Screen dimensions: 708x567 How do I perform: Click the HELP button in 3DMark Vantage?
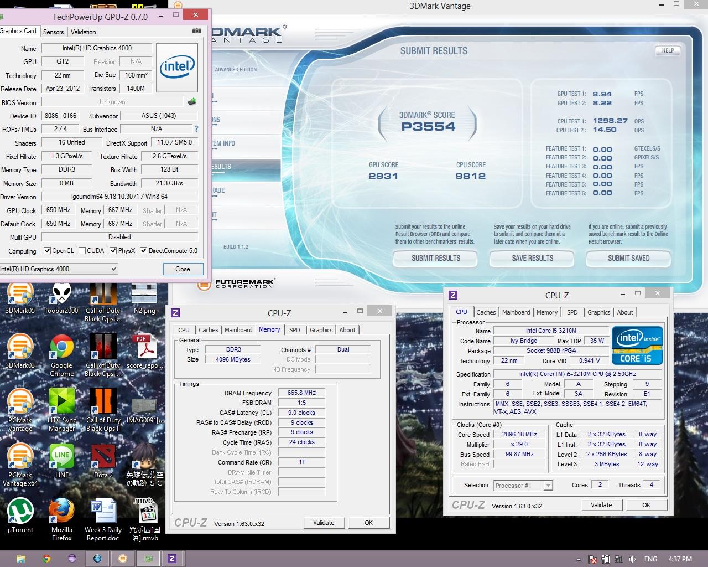(668, 50)
